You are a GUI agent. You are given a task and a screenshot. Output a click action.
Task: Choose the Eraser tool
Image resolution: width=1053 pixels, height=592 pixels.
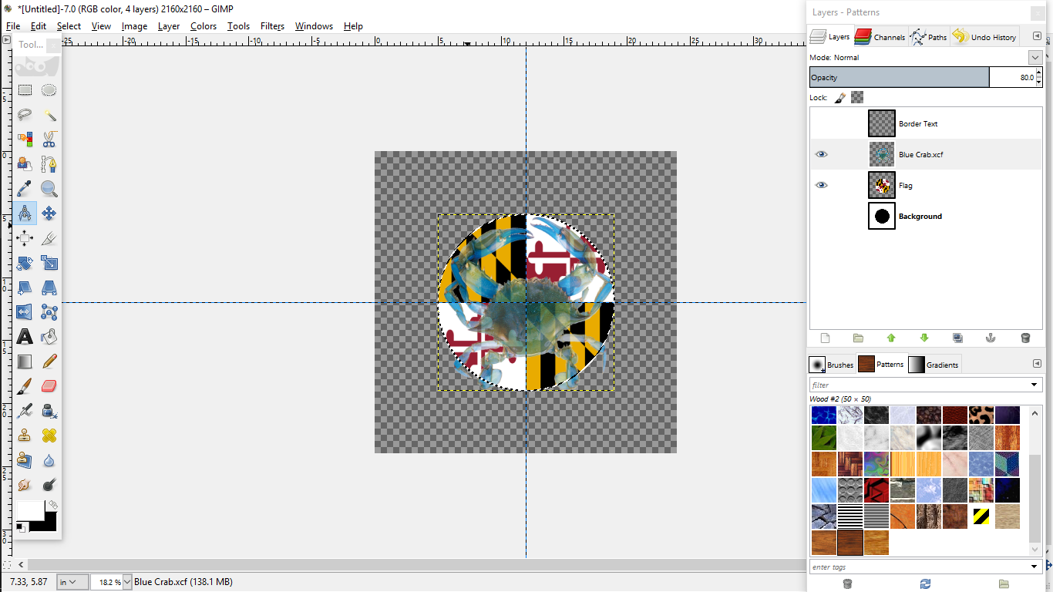[49, 386]
